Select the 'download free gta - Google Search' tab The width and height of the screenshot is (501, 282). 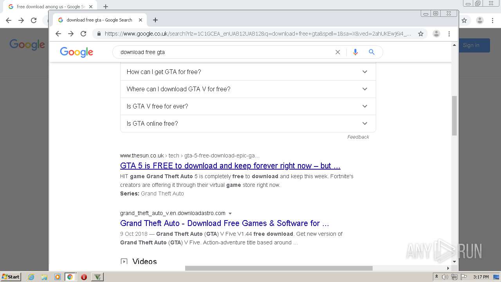[x=100, y=20]
